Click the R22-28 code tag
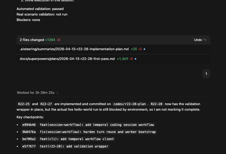 point(156,104)
